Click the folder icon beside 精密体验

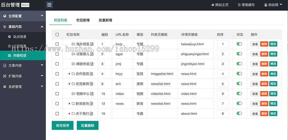pyautogui.click(x=74, y=64)
